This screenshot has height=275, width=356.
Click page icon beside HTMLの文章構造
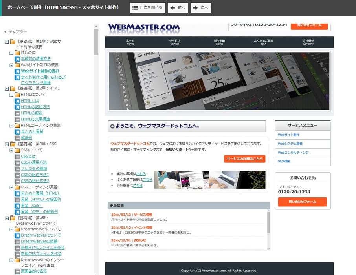(x=17, y=119)
